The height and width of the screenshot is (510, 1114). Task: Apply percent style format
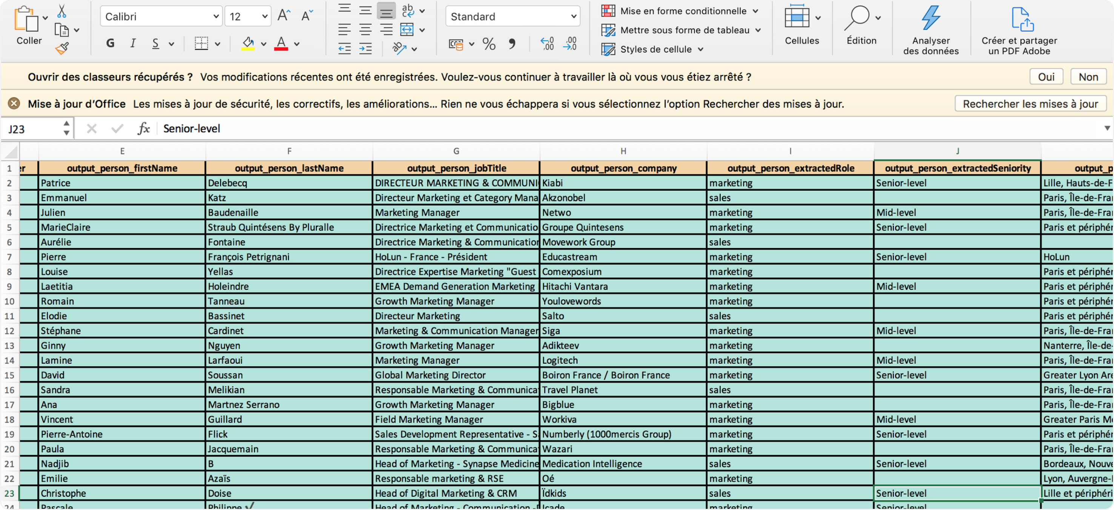(x=489, y=44)
